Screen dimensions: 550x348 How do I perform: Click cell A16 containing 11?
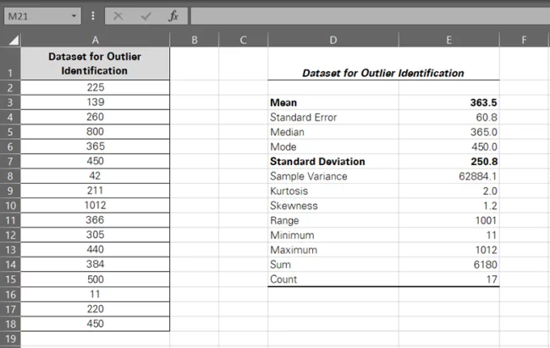[95, 295]
